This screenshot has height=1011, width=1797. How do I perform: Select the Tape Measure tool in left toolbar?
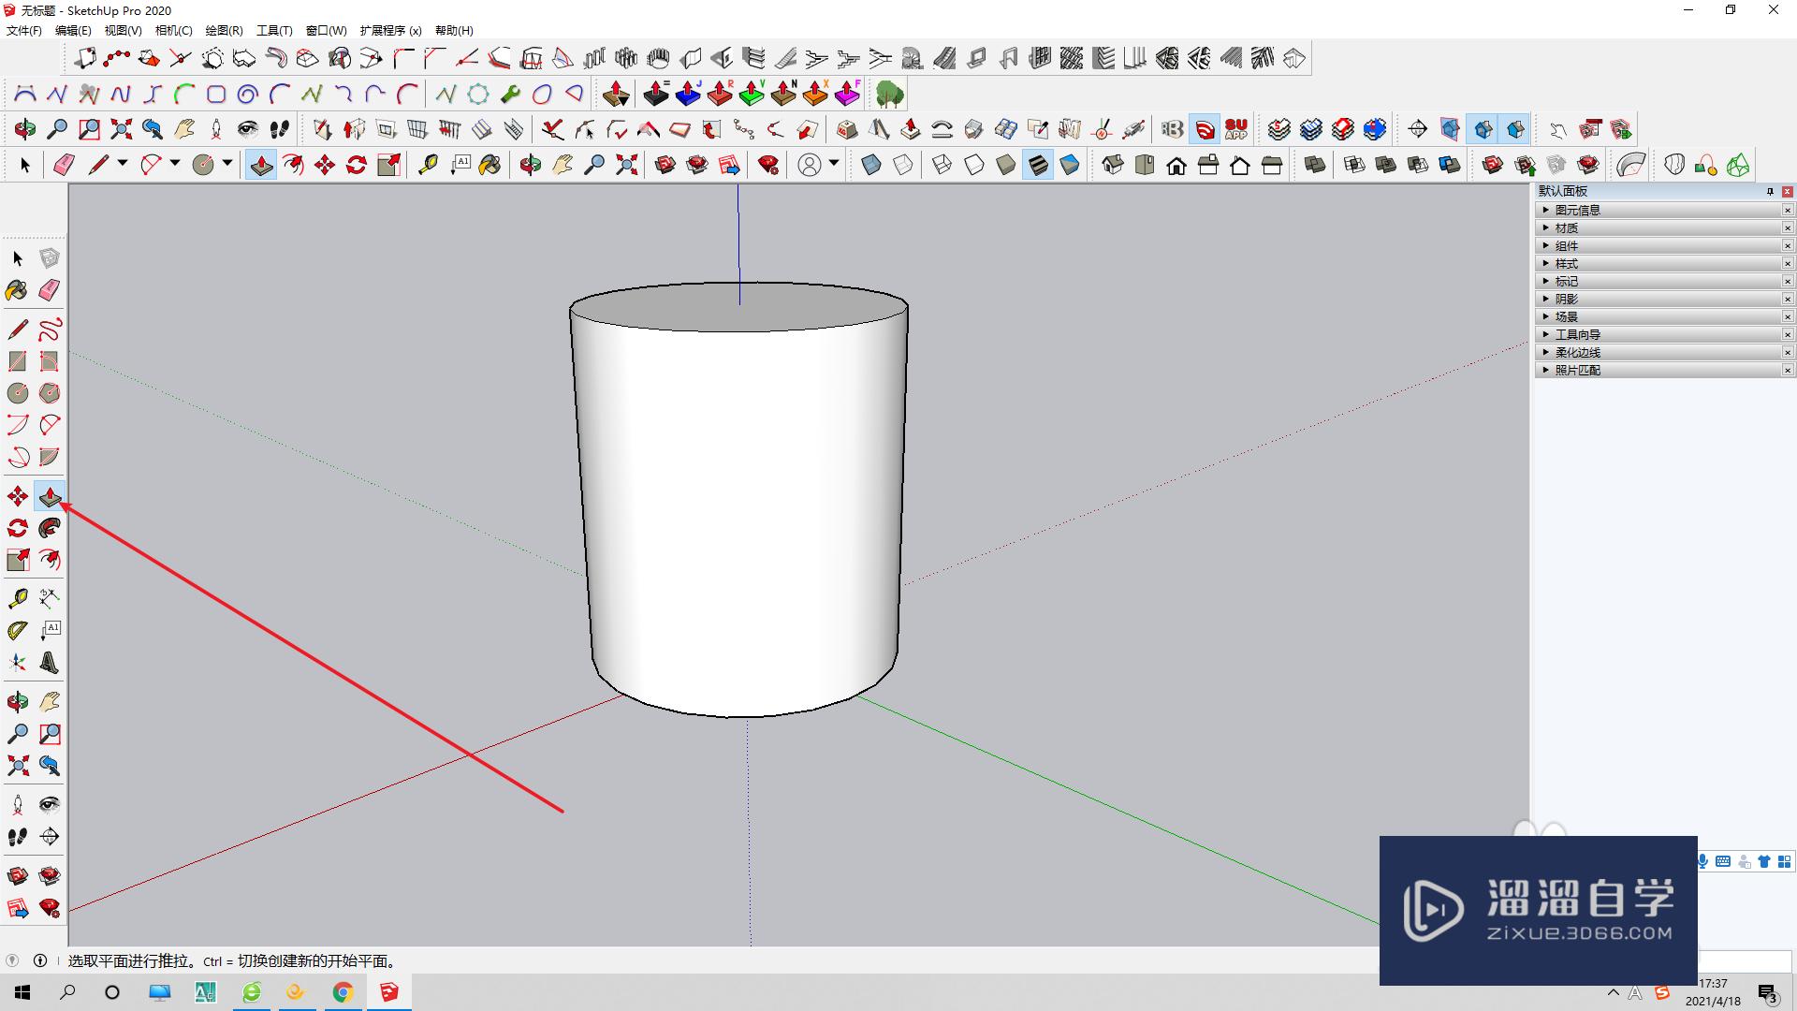(18, 598)
